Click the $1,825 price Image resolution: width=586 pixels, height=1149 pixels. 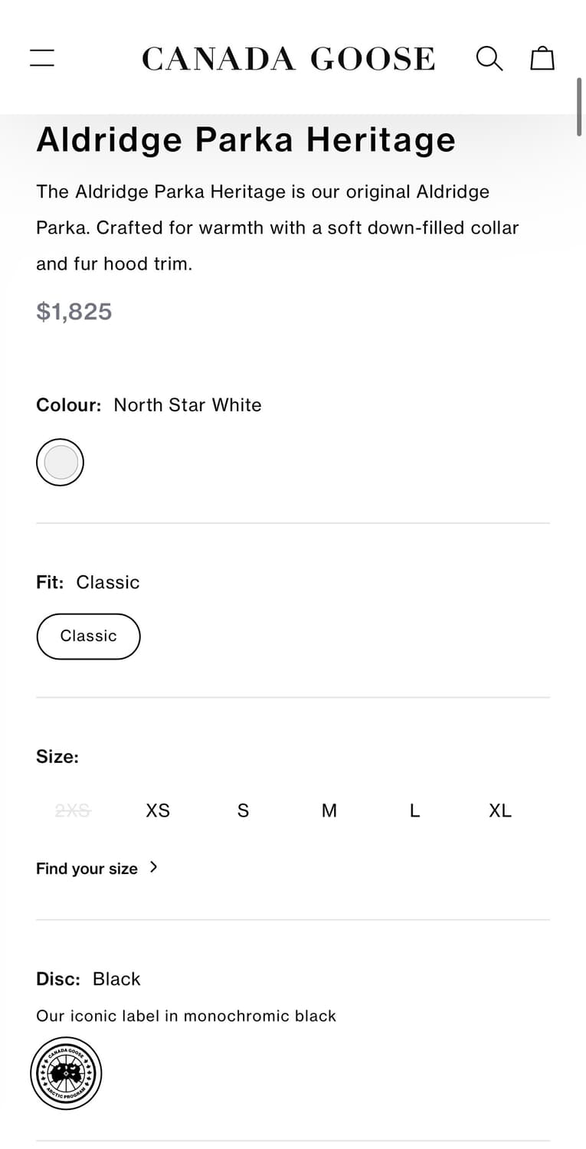[x=74, y=311]
